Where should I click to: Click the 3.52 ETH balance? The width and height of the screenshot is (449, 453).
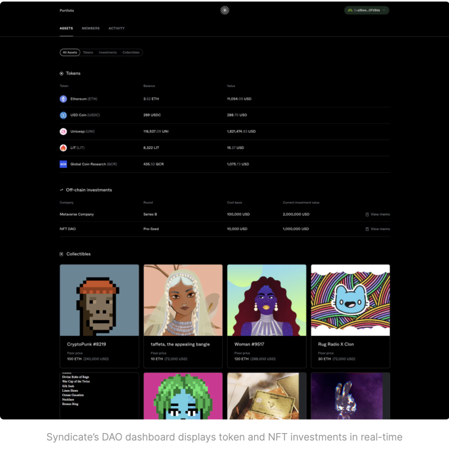tap(151, 99)
